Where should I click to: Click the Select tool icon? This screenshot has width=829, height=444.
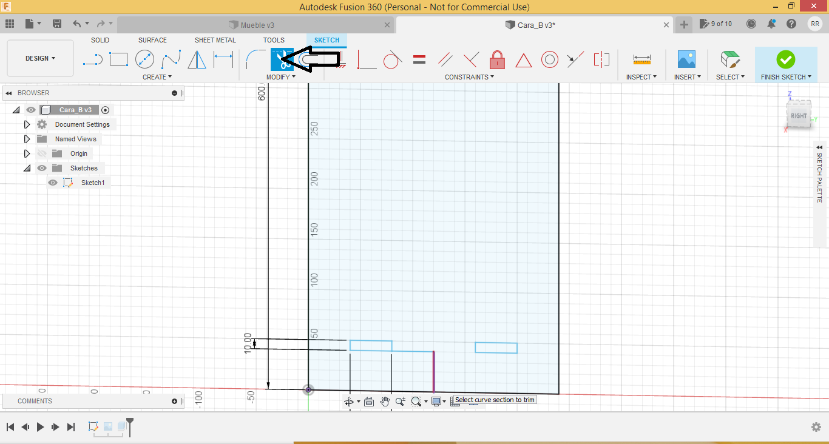729,59
